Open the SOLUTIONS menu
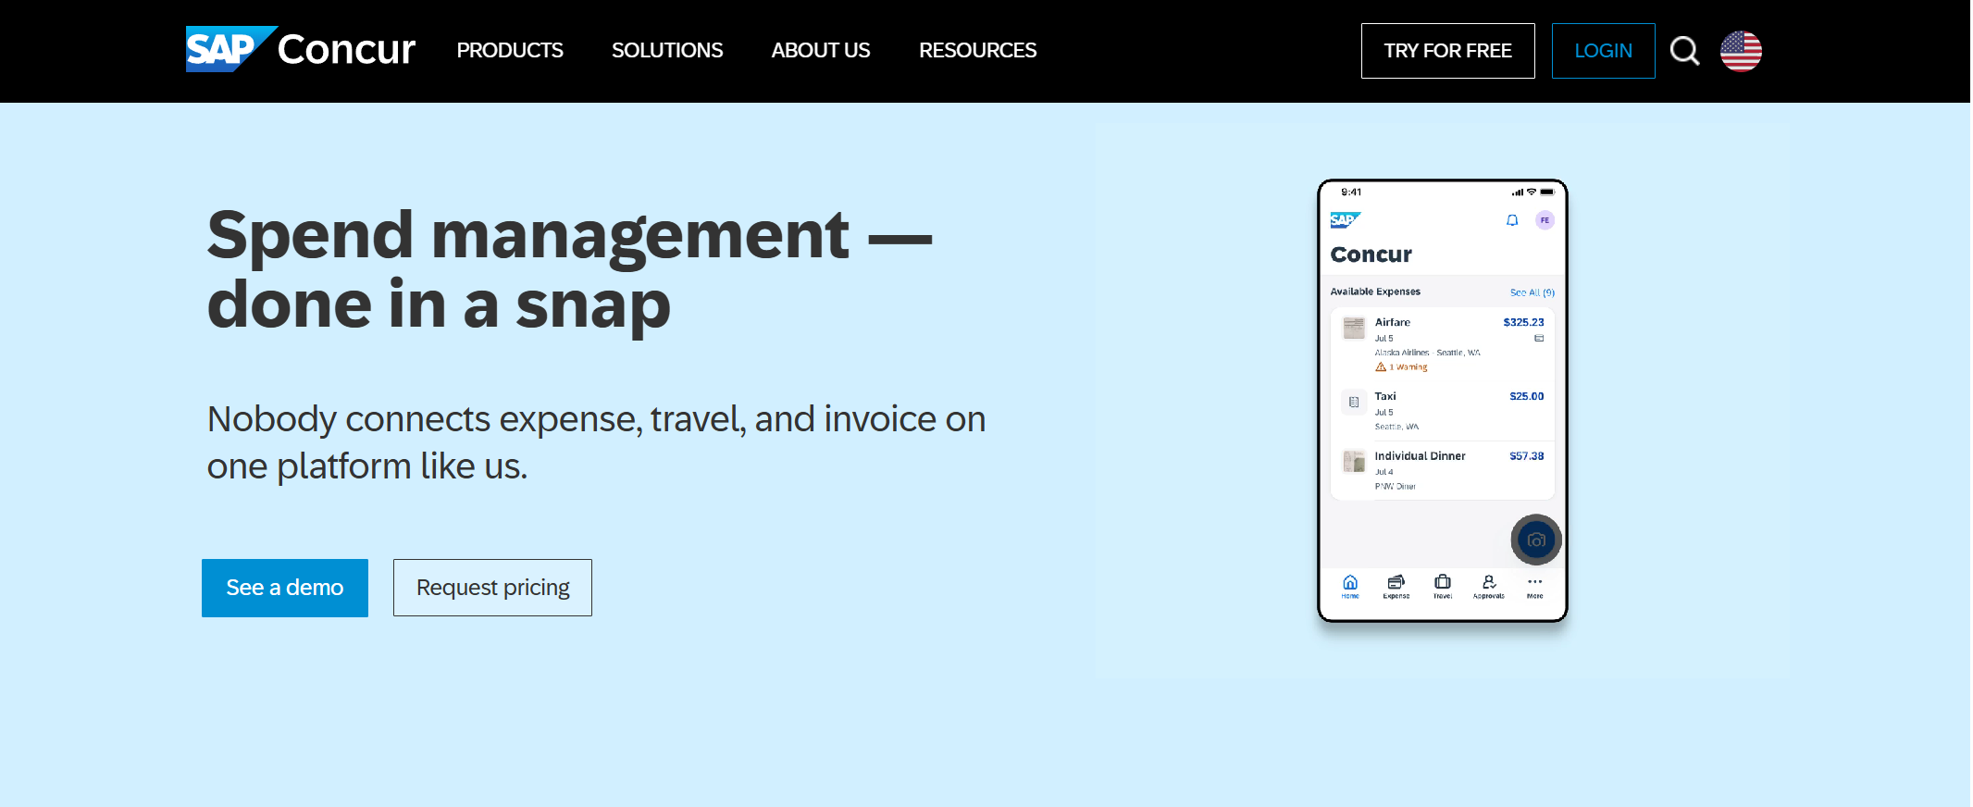The height and width of the screenshot is (807, 1973). coord(667,50)
